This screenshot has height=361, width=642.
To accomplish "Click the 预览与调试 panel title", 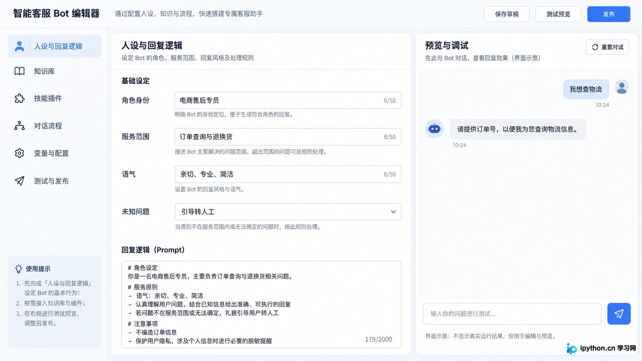I will [x=447, y=46].
